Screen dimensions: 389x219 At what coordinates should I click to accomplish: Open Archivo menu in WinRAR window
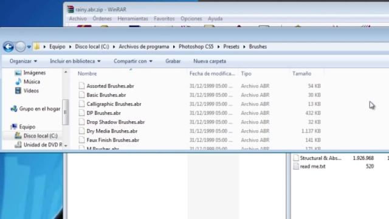pyautogui.click(x=78, y=19)
